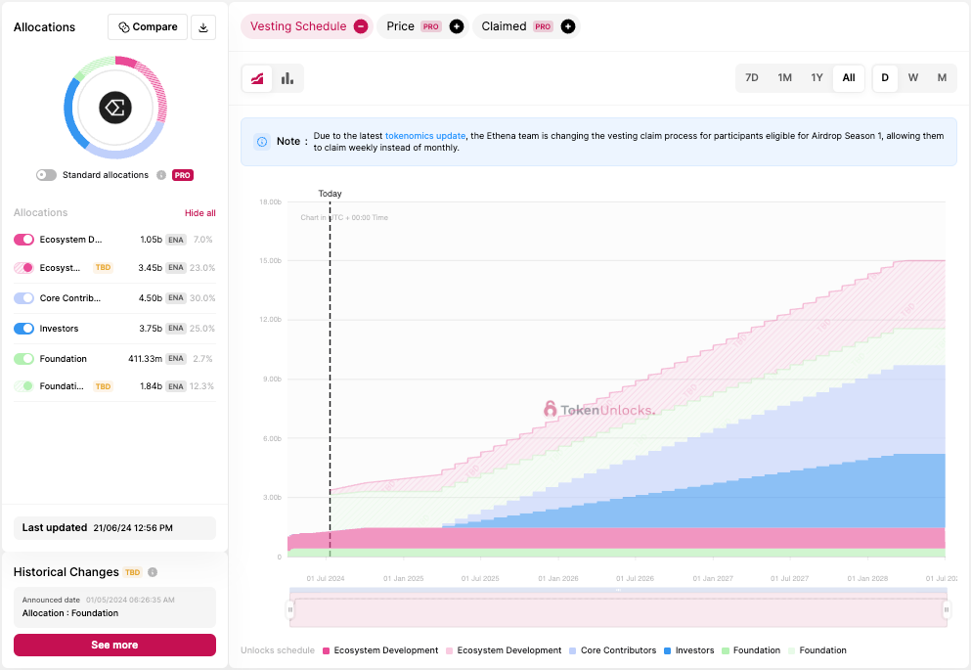Click the 4.50b Core Contributors amount
Image resolution: width=971 pixels, height=670 pixels.
point(151,298)
